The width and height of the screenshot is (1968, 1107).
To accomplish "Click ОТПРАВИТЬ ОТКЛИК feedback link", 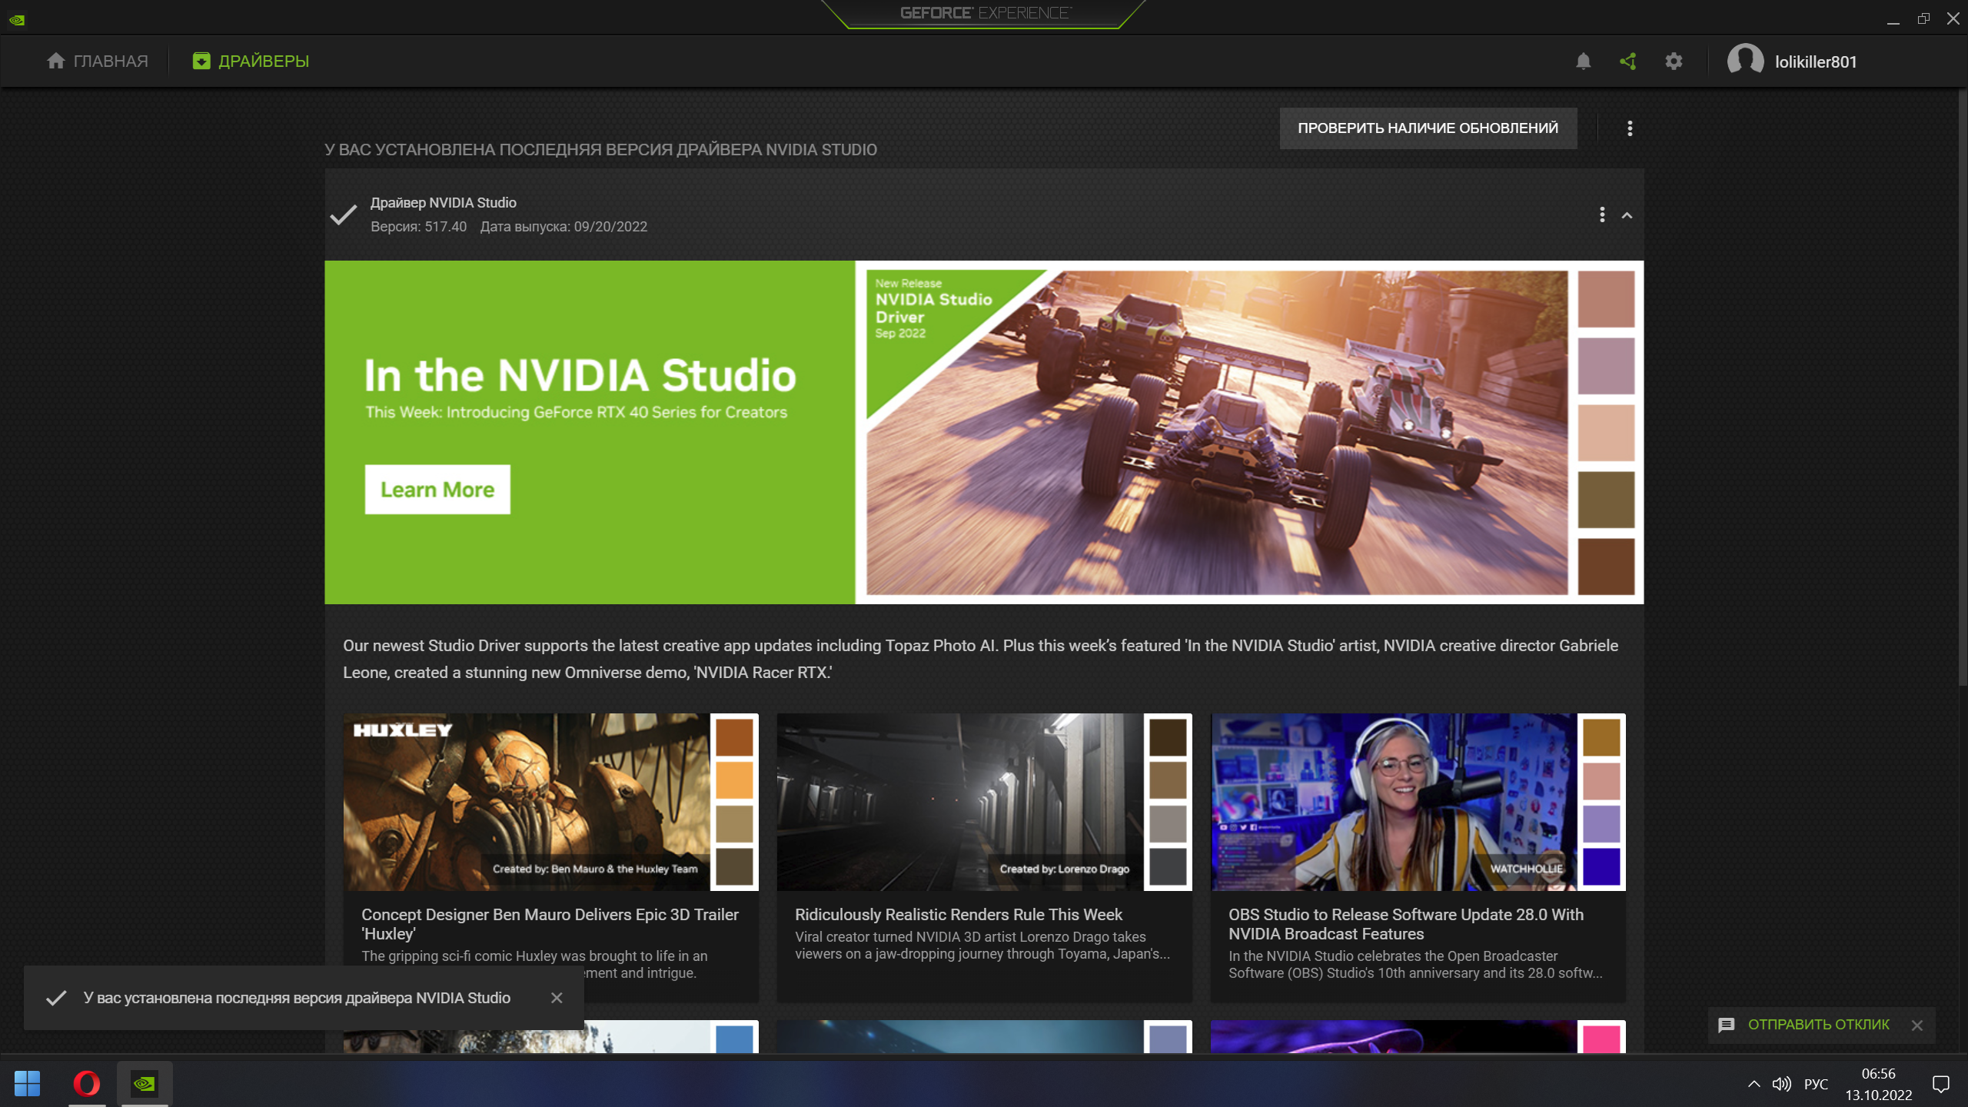I will click(x=1818, y=1025).
